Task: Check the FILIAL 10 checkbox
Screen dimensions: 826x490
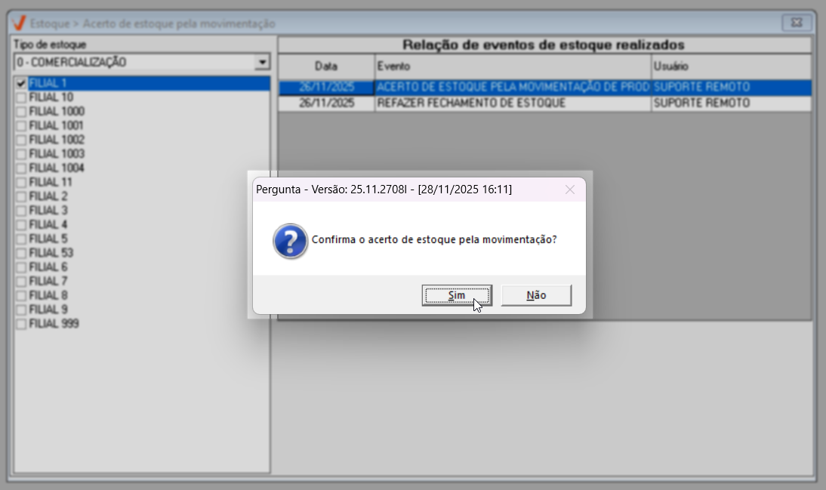Action: coord(21,97)
